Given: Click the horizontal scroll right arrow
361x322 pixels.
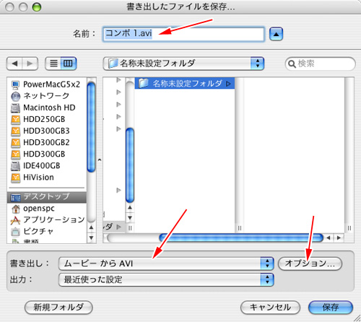Looking at the screenshot, I should (339, 238).
